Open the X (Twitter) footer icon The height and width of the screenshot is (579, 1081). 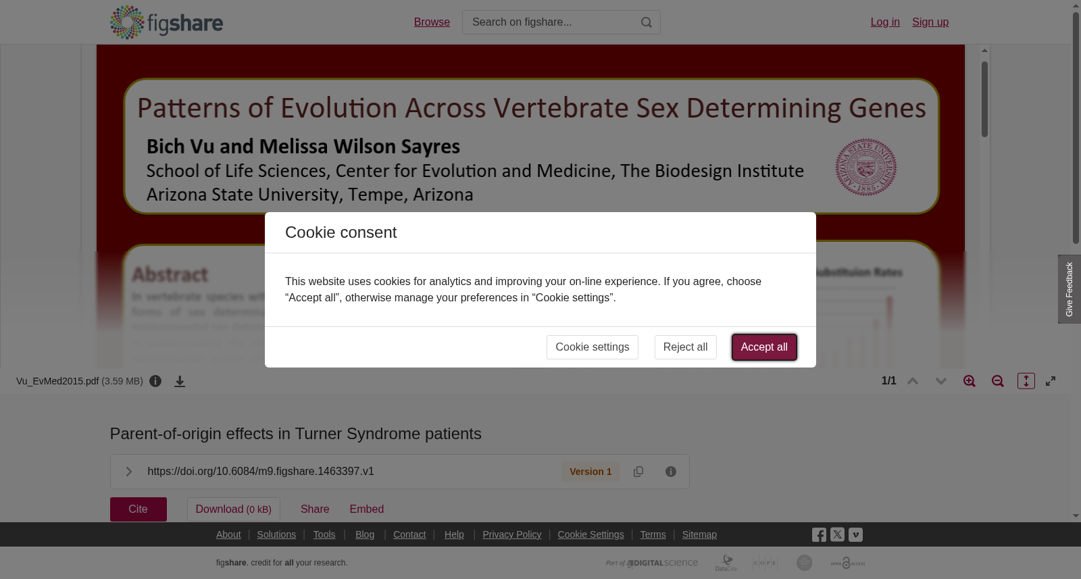click(837, 534)
